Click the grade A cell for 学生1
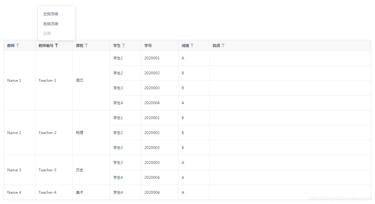Image resolution: width=375 pixels, height=204 pixels. (x=183, y=58)
